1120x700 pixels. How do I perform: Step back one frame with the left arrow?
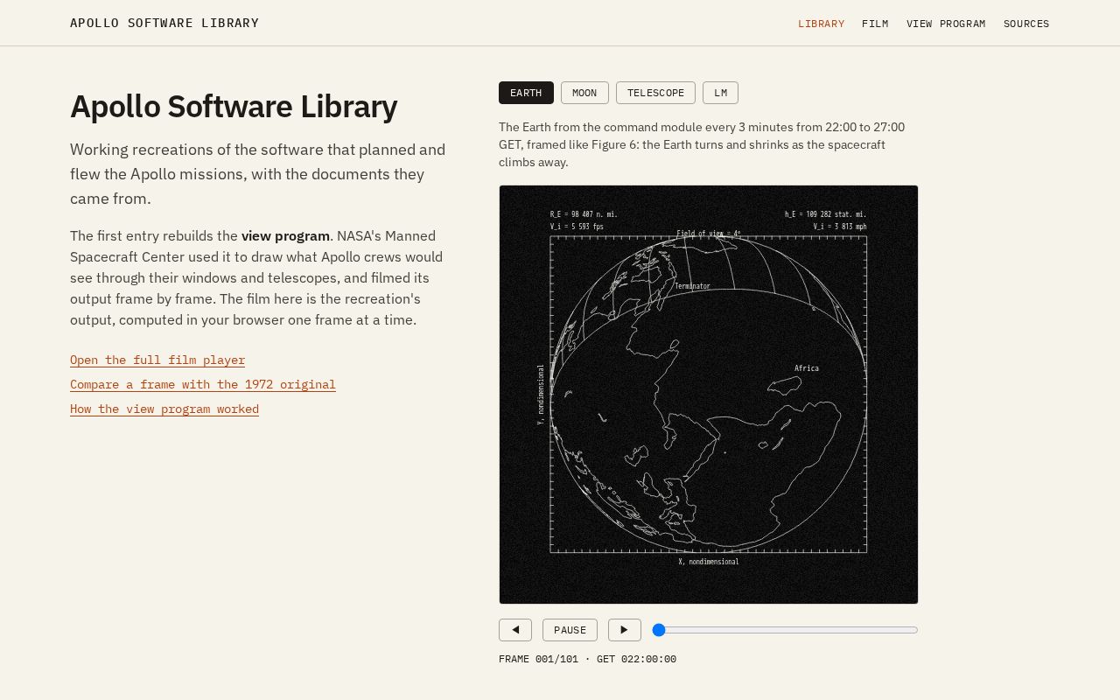515,630
